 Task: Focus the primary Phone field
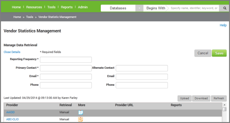(66, 85)
